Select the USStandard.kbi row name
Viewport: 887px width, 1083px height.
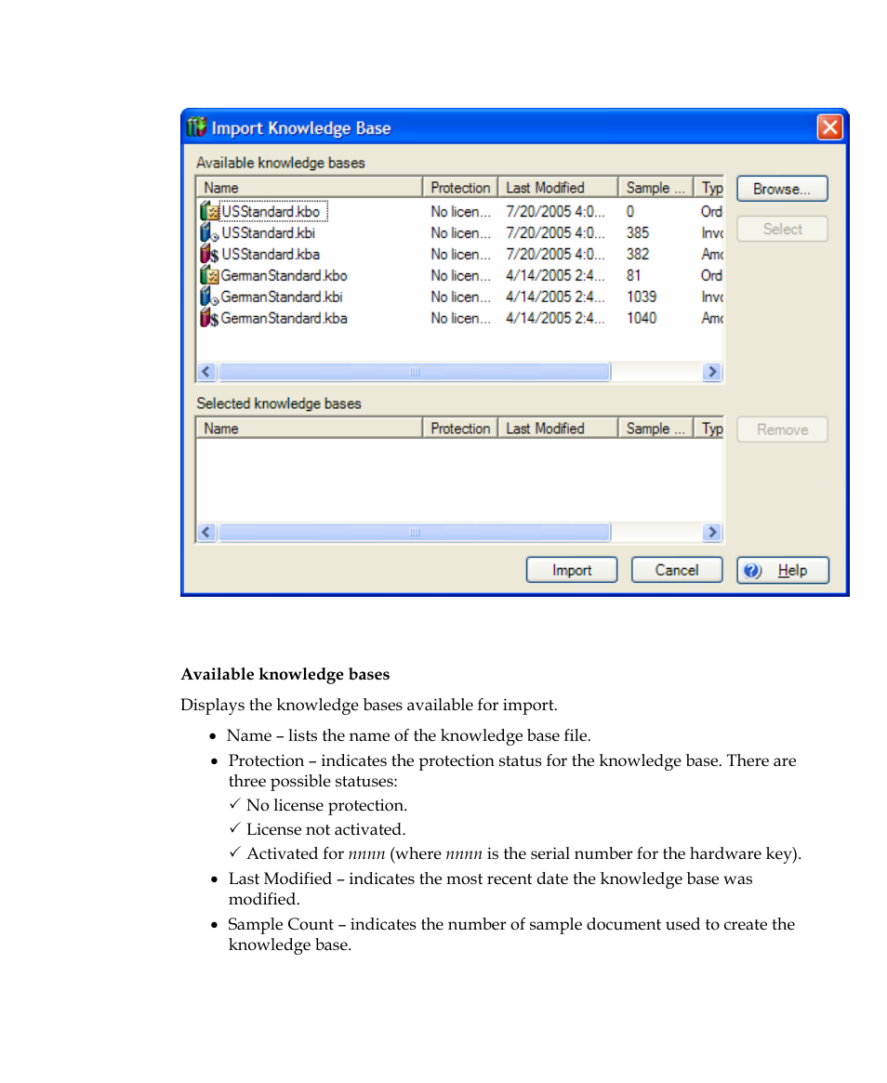coord(268,232)
